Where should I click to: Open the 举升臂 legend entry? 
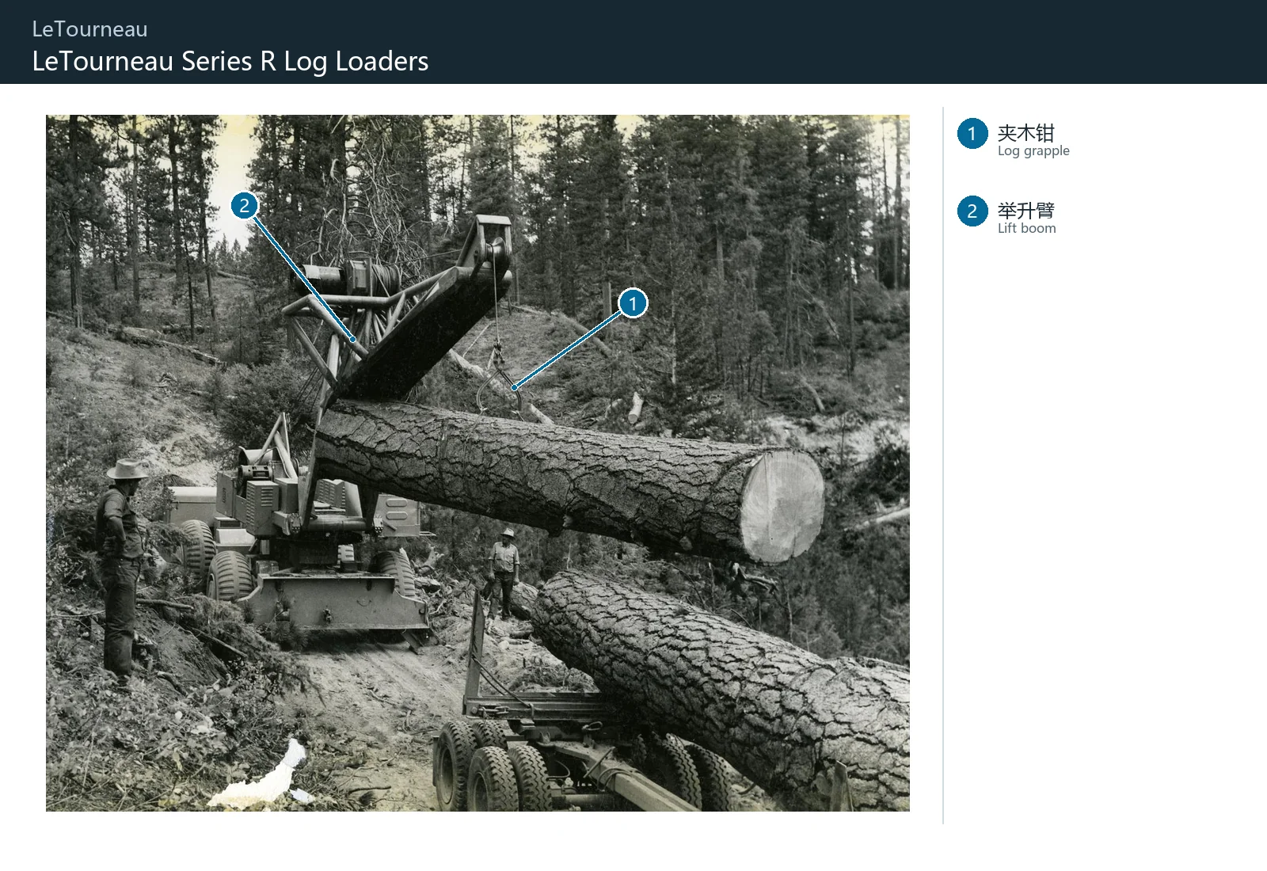click(x=1025, y=210)
